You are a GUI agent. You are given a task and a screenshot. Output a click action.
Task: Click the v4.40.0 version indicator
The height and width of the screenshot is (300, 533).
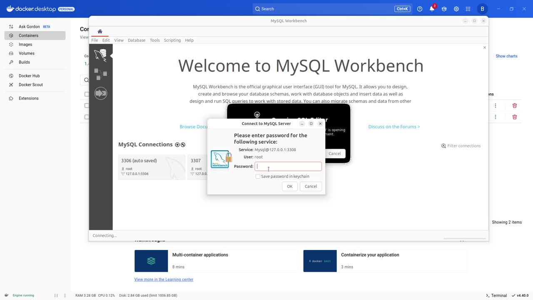point(521,295)
